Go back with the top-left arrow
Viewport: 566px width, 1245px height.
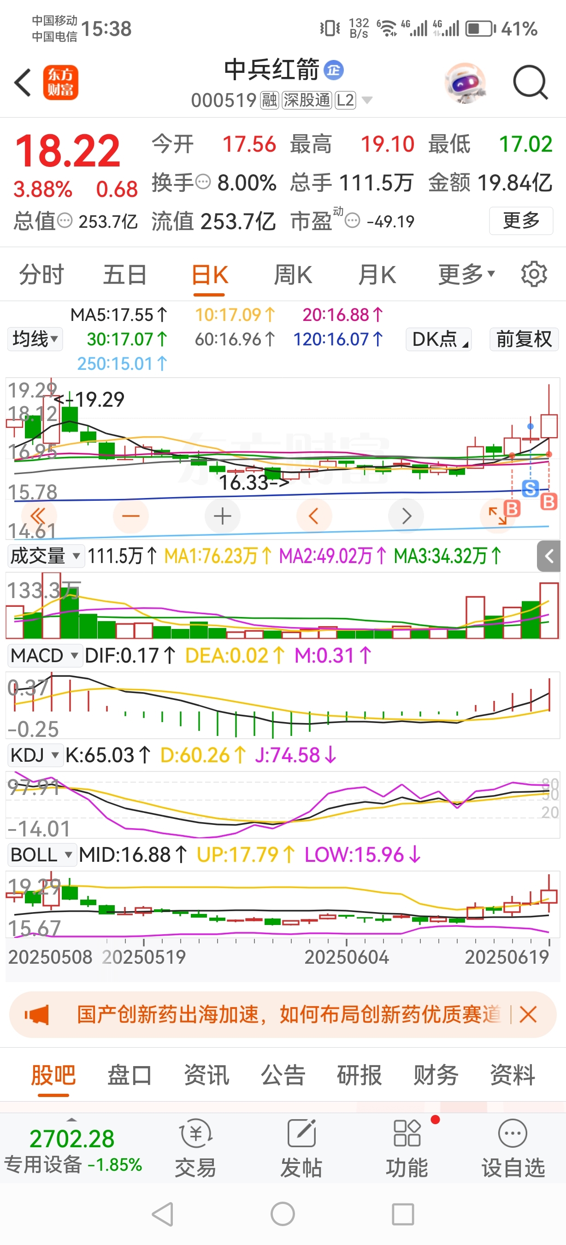23,82
